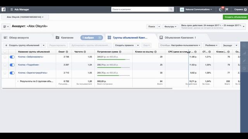The image size is (248, 139).
Task: Toggle the select-all checkbox in table header
Action: [x=5, y=52]
